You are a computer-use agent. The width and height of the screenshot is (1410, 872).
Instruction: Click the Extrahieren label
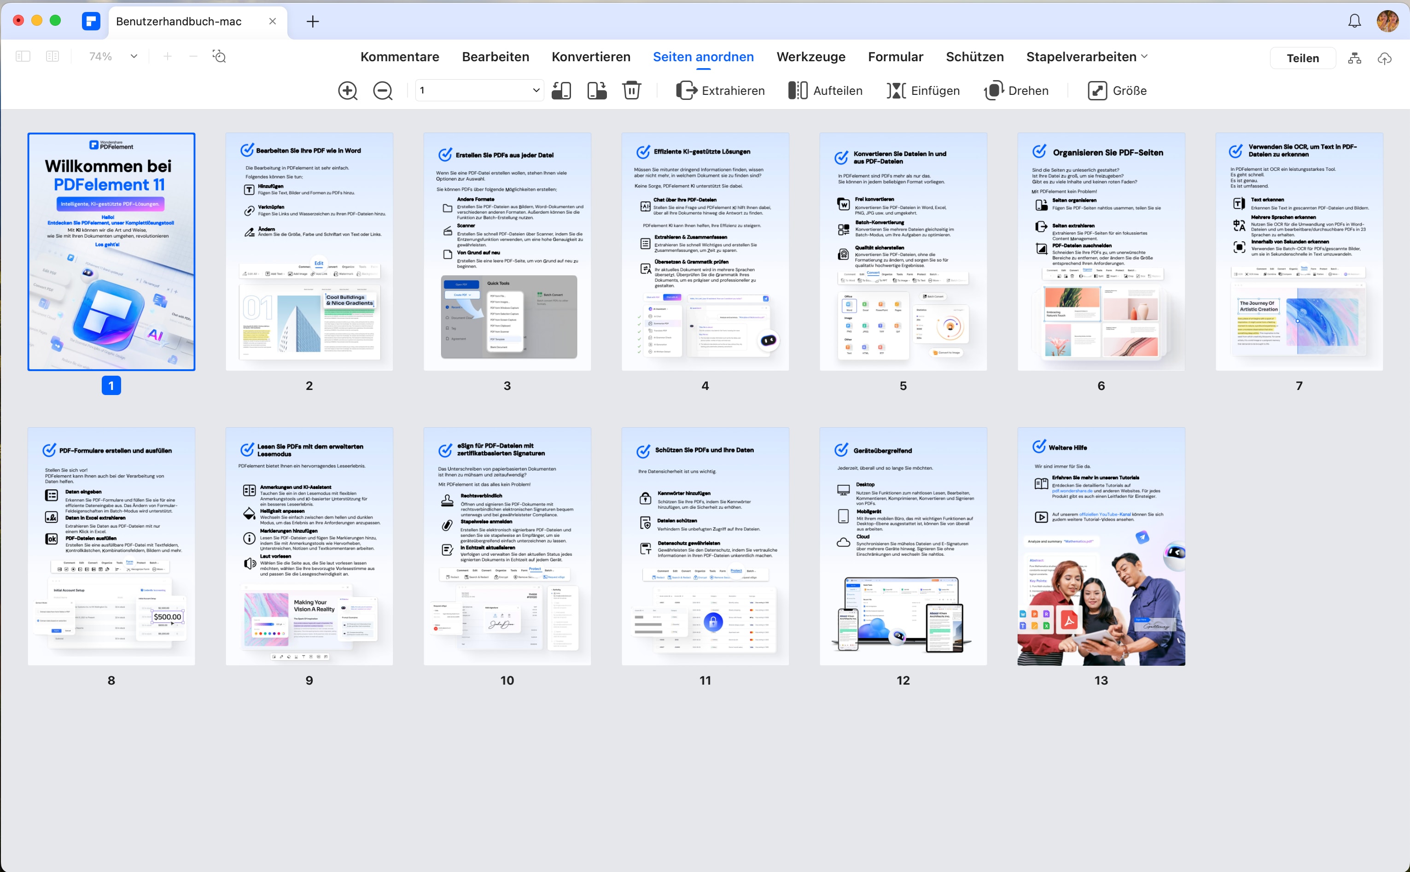click(x=733, y=91)
